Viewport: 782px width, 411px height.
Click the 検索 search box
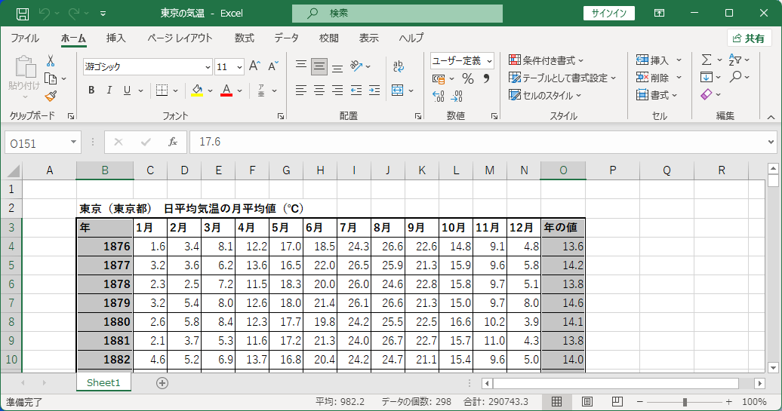(397, 14)
